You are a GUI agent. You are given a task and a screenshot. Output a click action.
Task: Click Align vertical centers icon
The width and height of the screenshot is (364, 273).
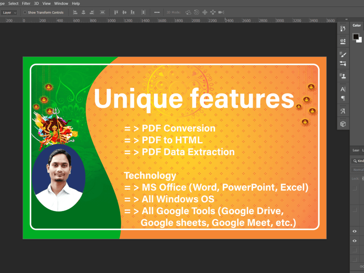tap(124, 12)
